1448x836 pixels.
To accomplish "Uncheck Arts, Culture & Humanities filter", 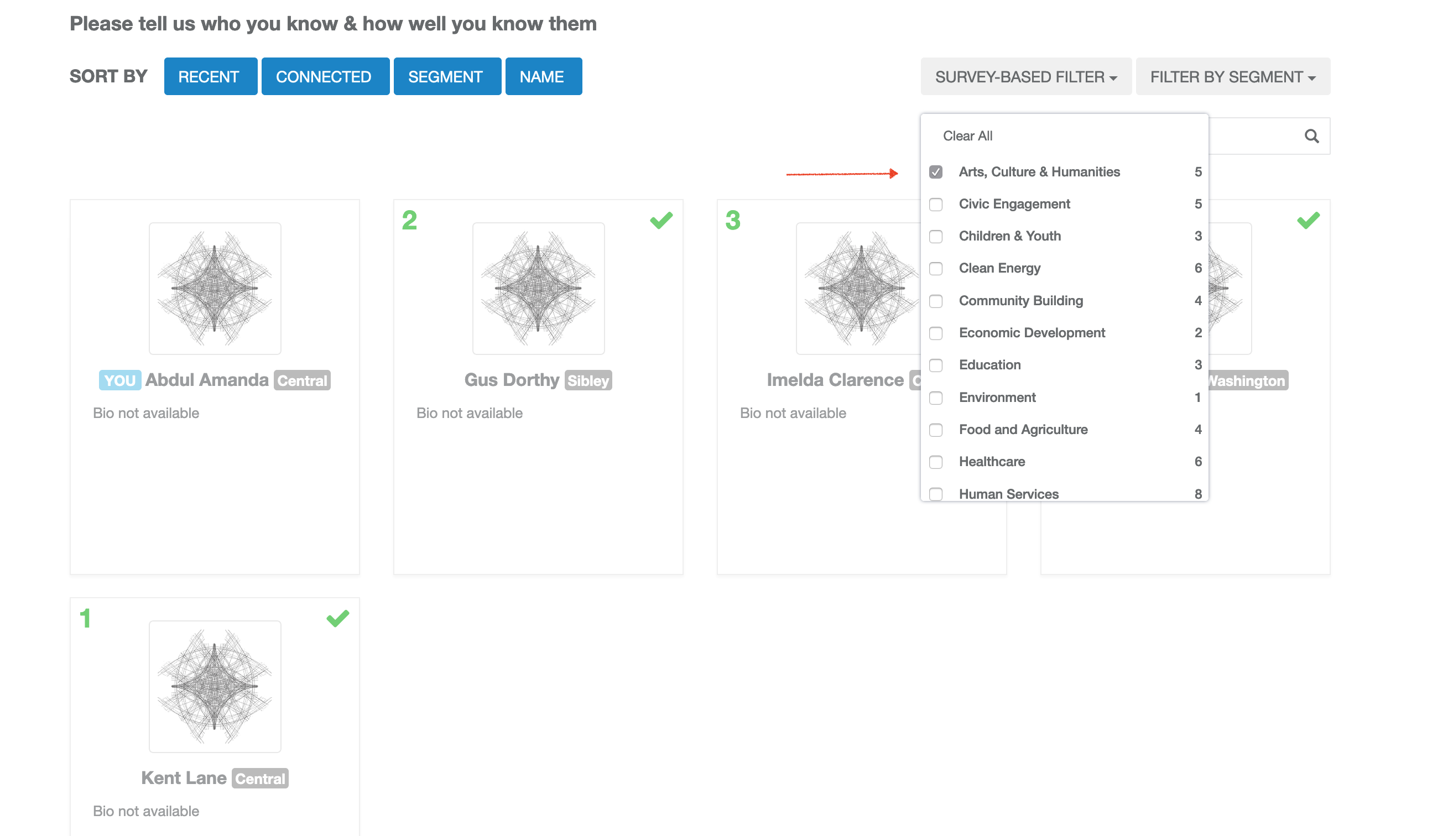I will pos(935,173).
